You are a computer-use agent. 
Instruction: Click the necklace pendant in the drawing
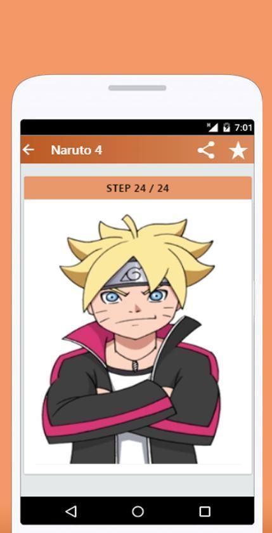click(x=134, y=365)
